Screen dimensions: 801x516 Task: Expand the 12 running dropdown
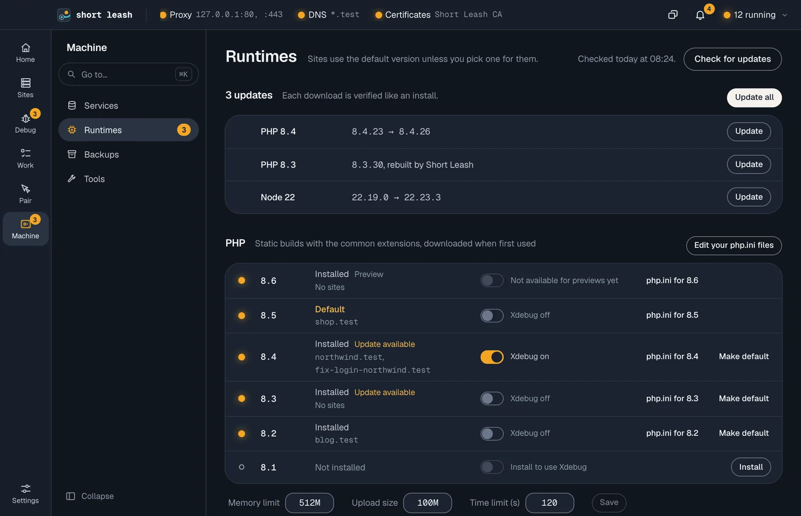[x=755, y=15]
